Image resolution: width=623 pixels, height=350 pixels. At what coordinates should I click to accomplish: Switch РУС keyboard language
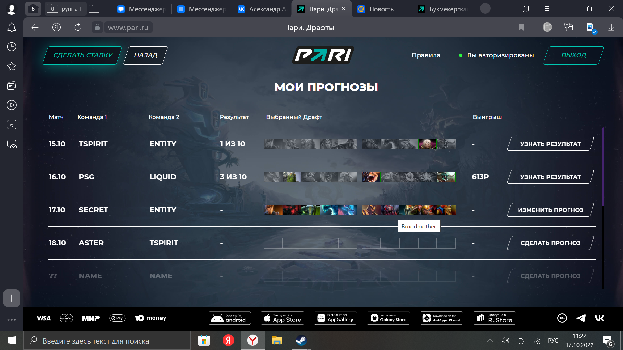553,340
